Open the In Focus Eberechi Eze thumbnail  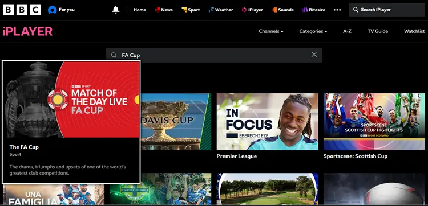(x=267, y=122)
